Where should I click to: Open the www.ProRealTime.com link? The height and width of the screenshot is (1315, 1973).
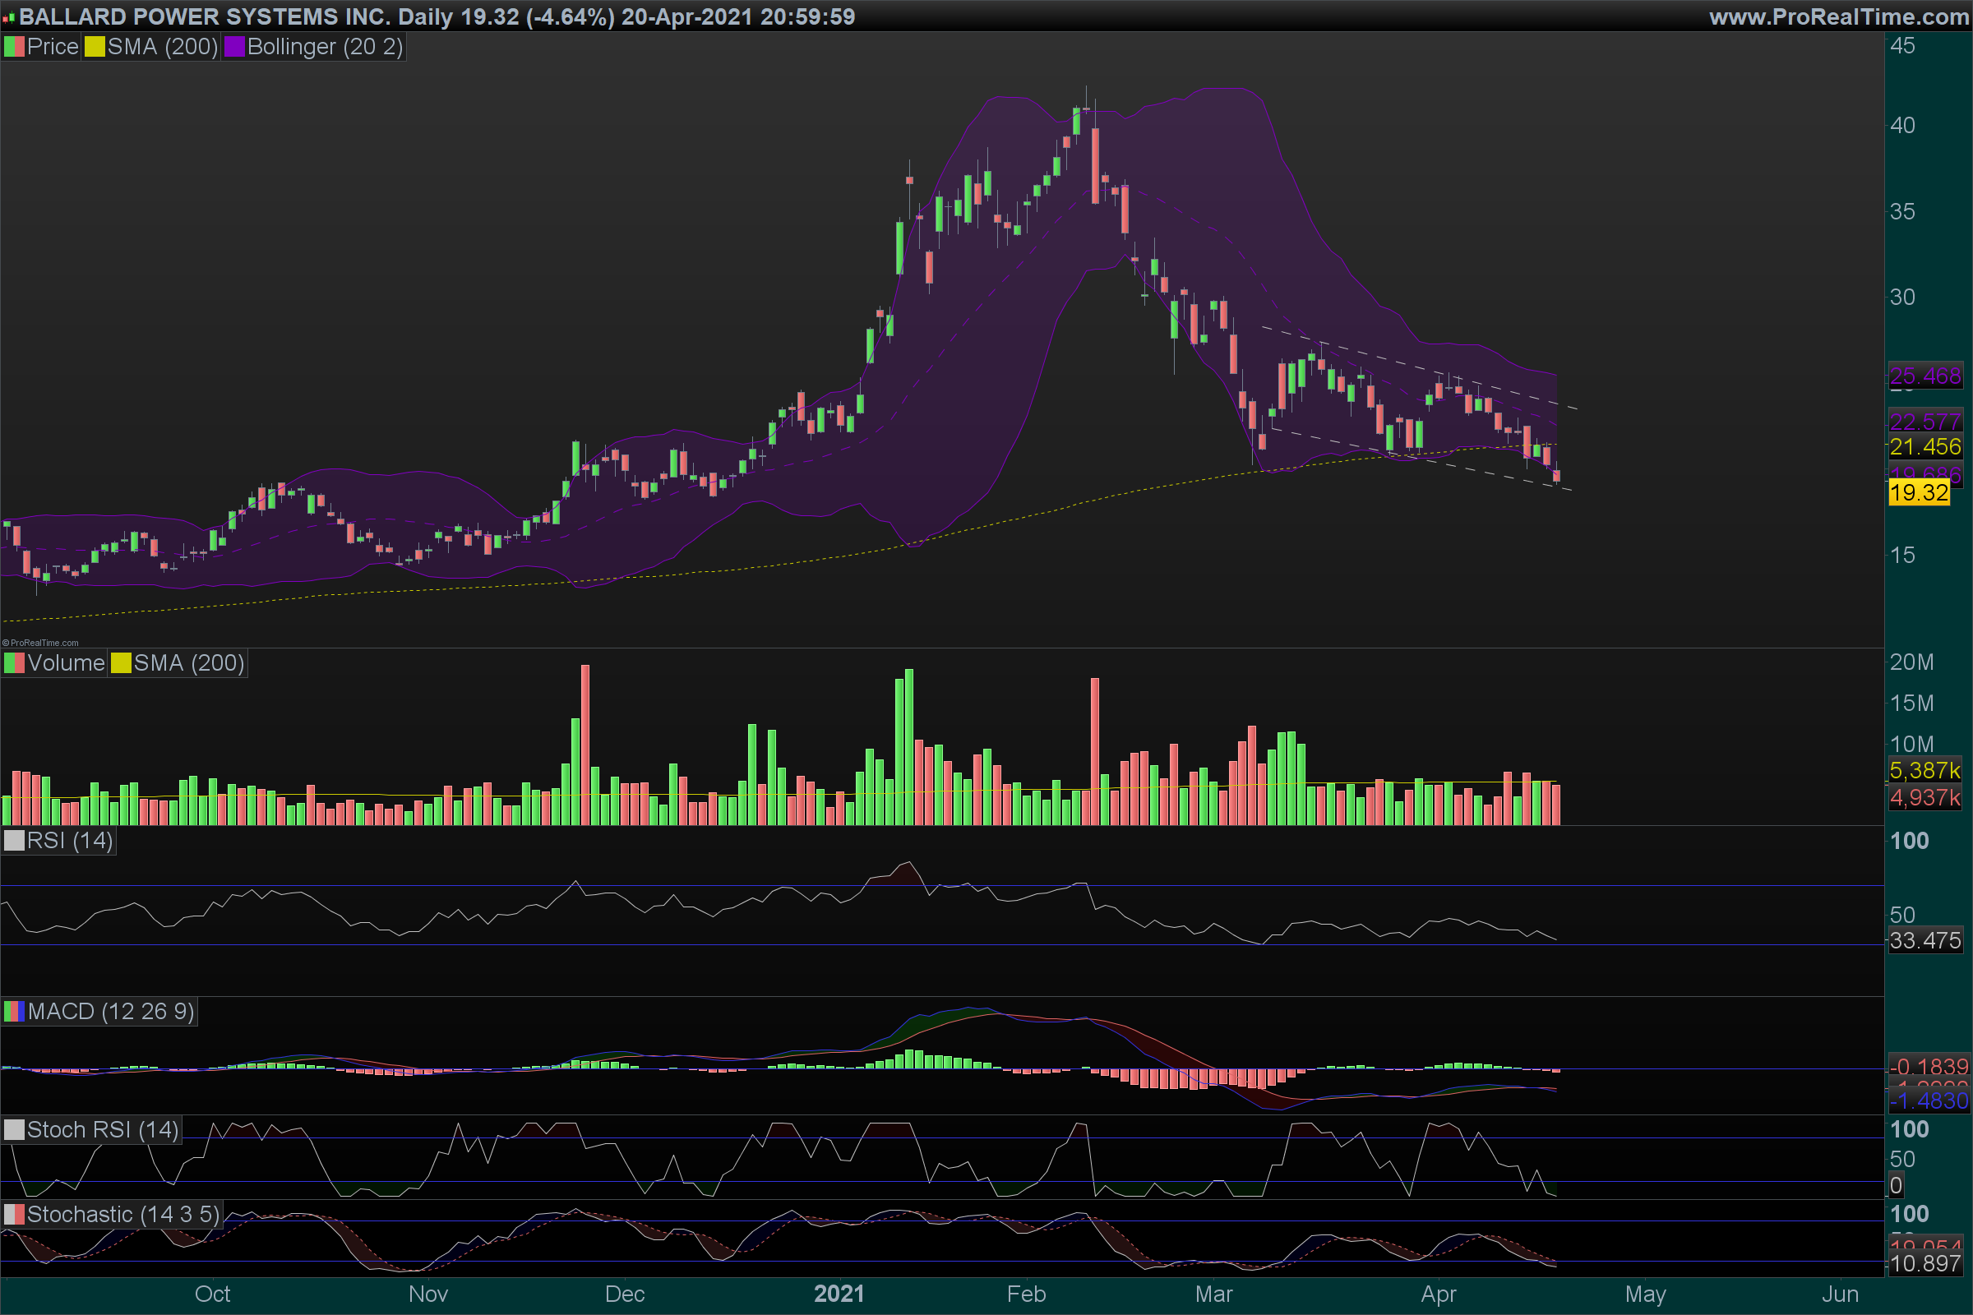(x=1838, y=16)
